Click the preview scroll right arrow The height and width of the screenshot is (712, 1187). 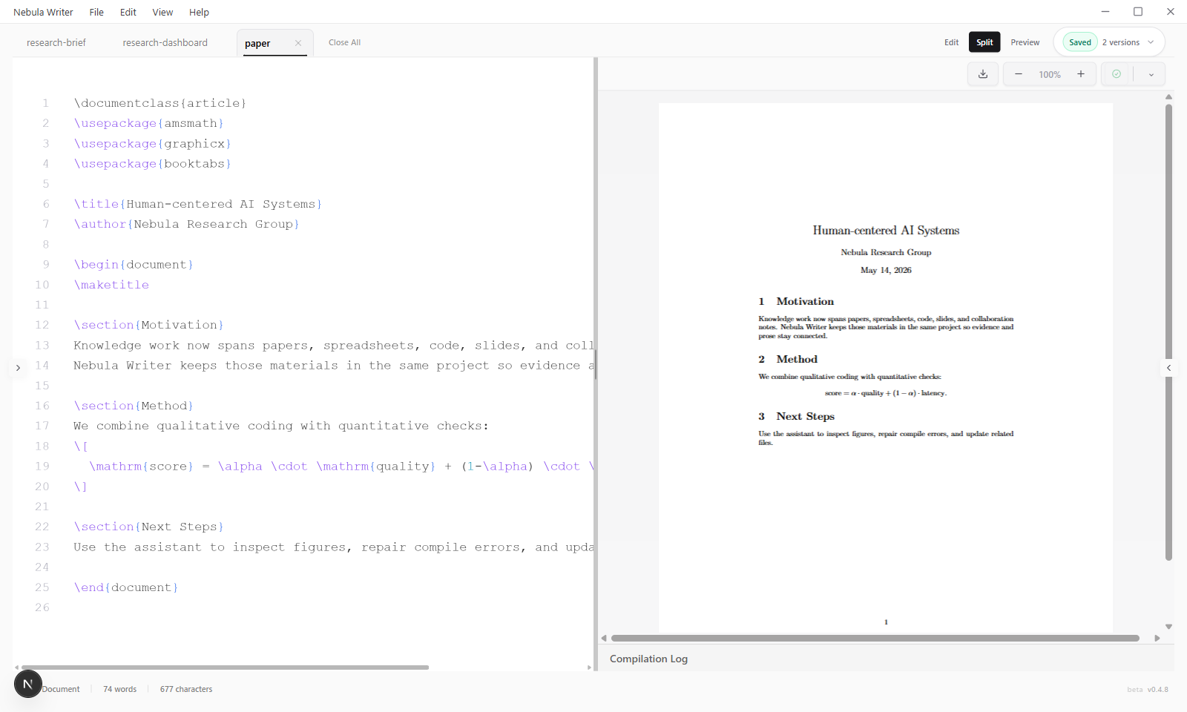pyautogui.click(x=1157, y=638)
